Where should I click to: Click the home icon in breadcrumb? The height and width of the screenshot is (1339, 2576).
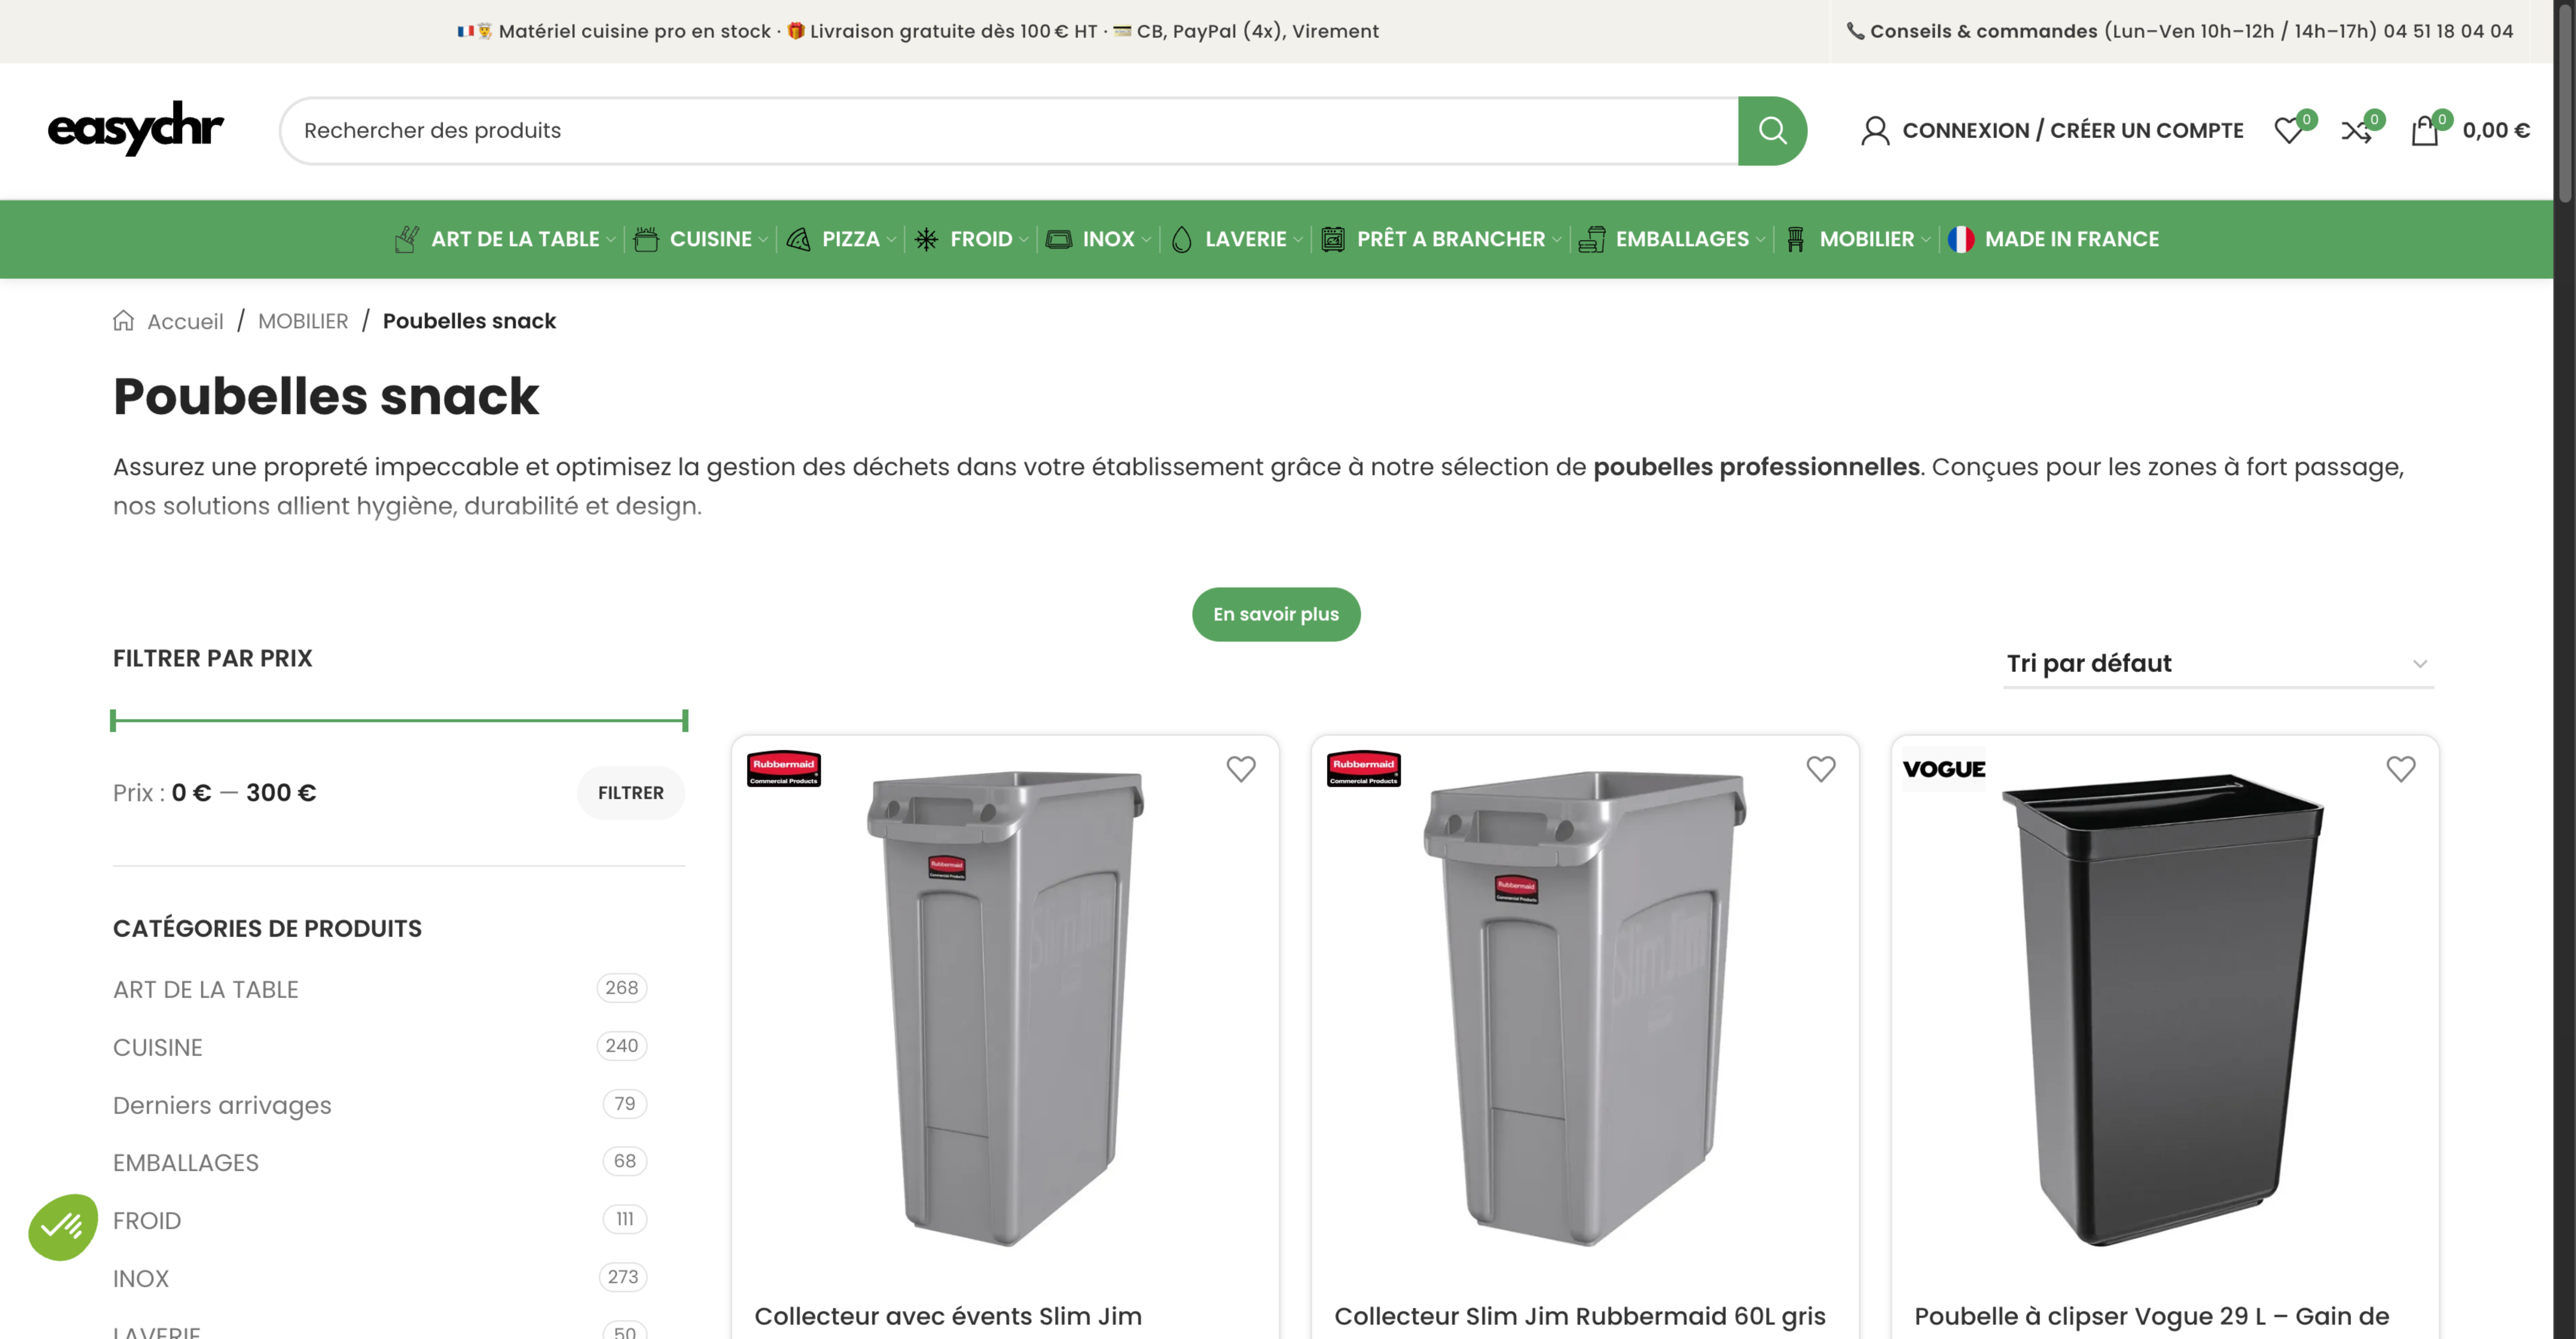[124, 321]
